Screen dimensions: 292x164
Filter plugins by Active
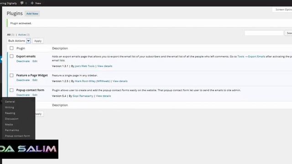click(x=22, y=35)
